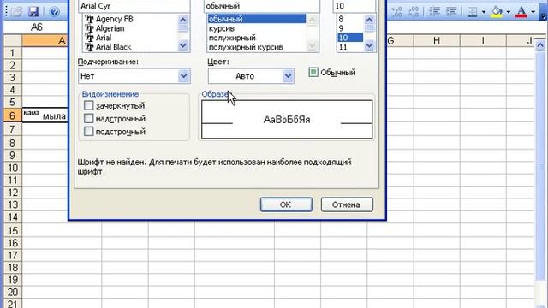Click Decrease Decimal toolbar icon
This screenshot has height=308, width=548.
(414, 11)
